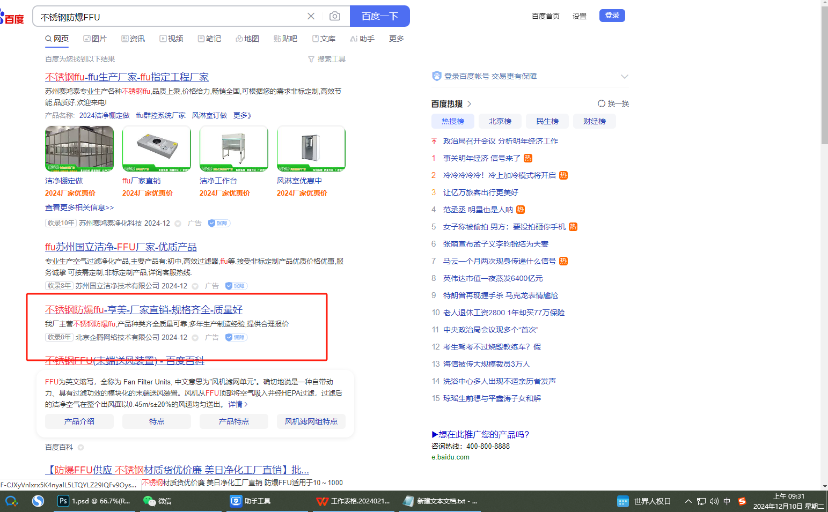
Task: Show hidden system tray icons
Action: tap(688, 501)
